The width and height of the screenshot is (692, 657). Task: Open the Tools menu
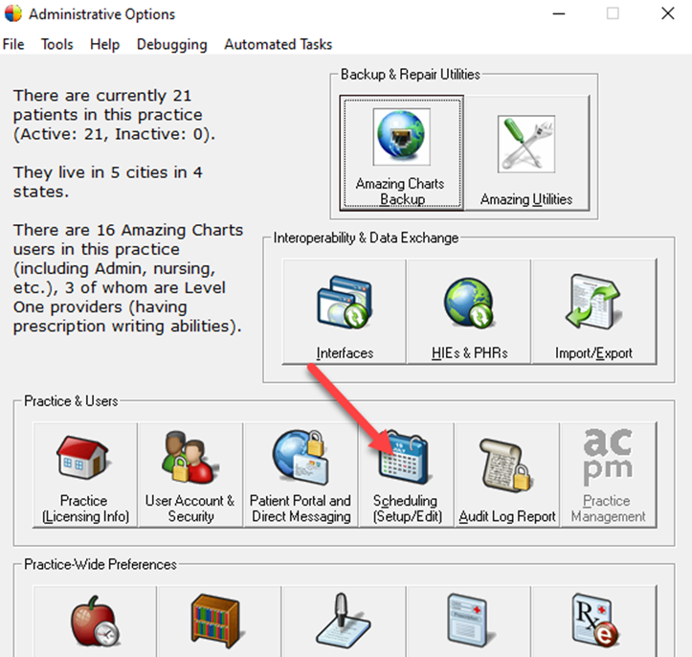point(56,44)
